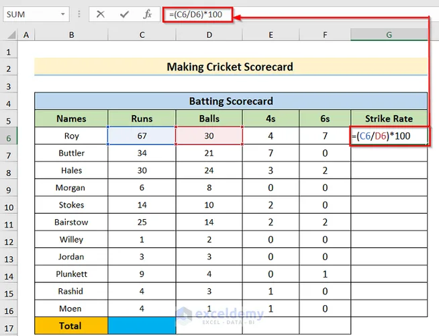This screenshot has height=336, width=439.
Task: Click the Hales name cell
Action: coord(71,171)
